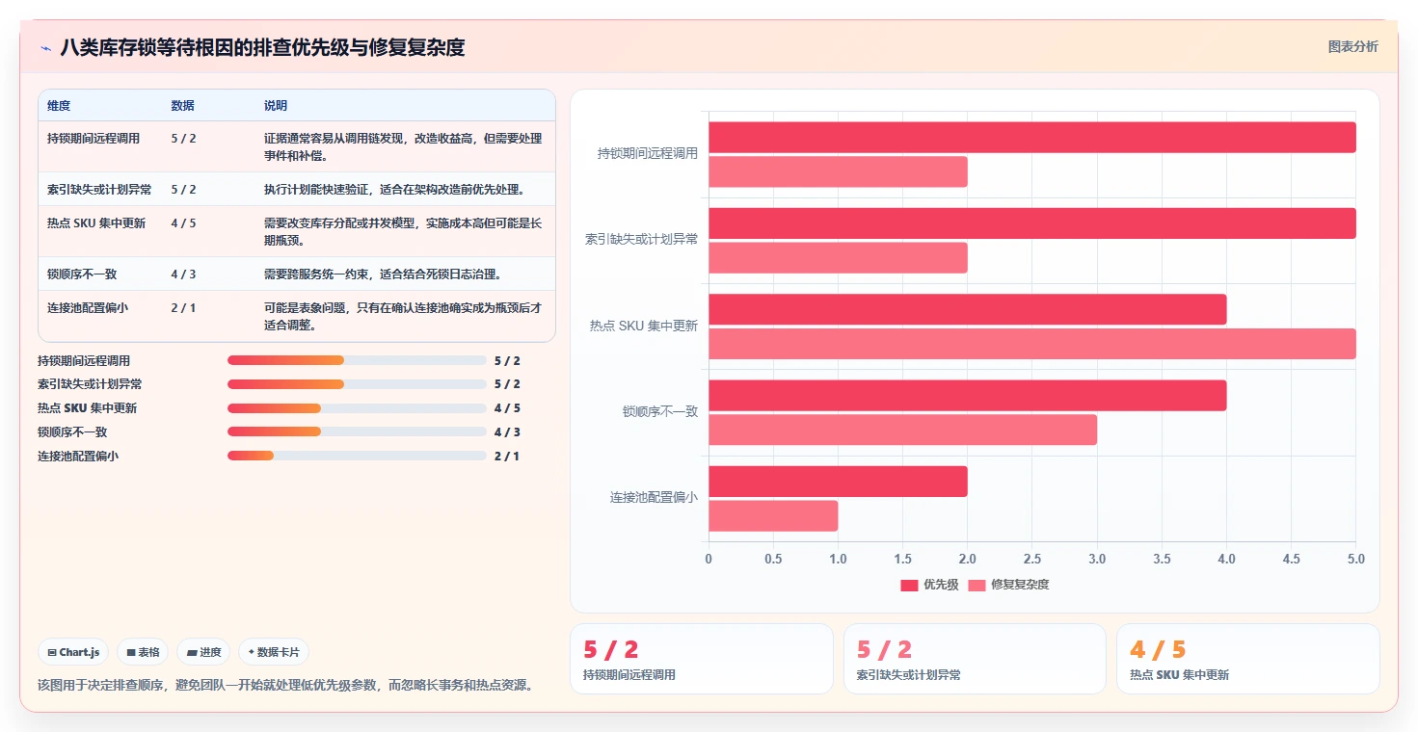Click the 2.5 tick on chart x-axis
Image resolution: width=1418 pixels, height=732 pixels.
tap(1032, 559)
